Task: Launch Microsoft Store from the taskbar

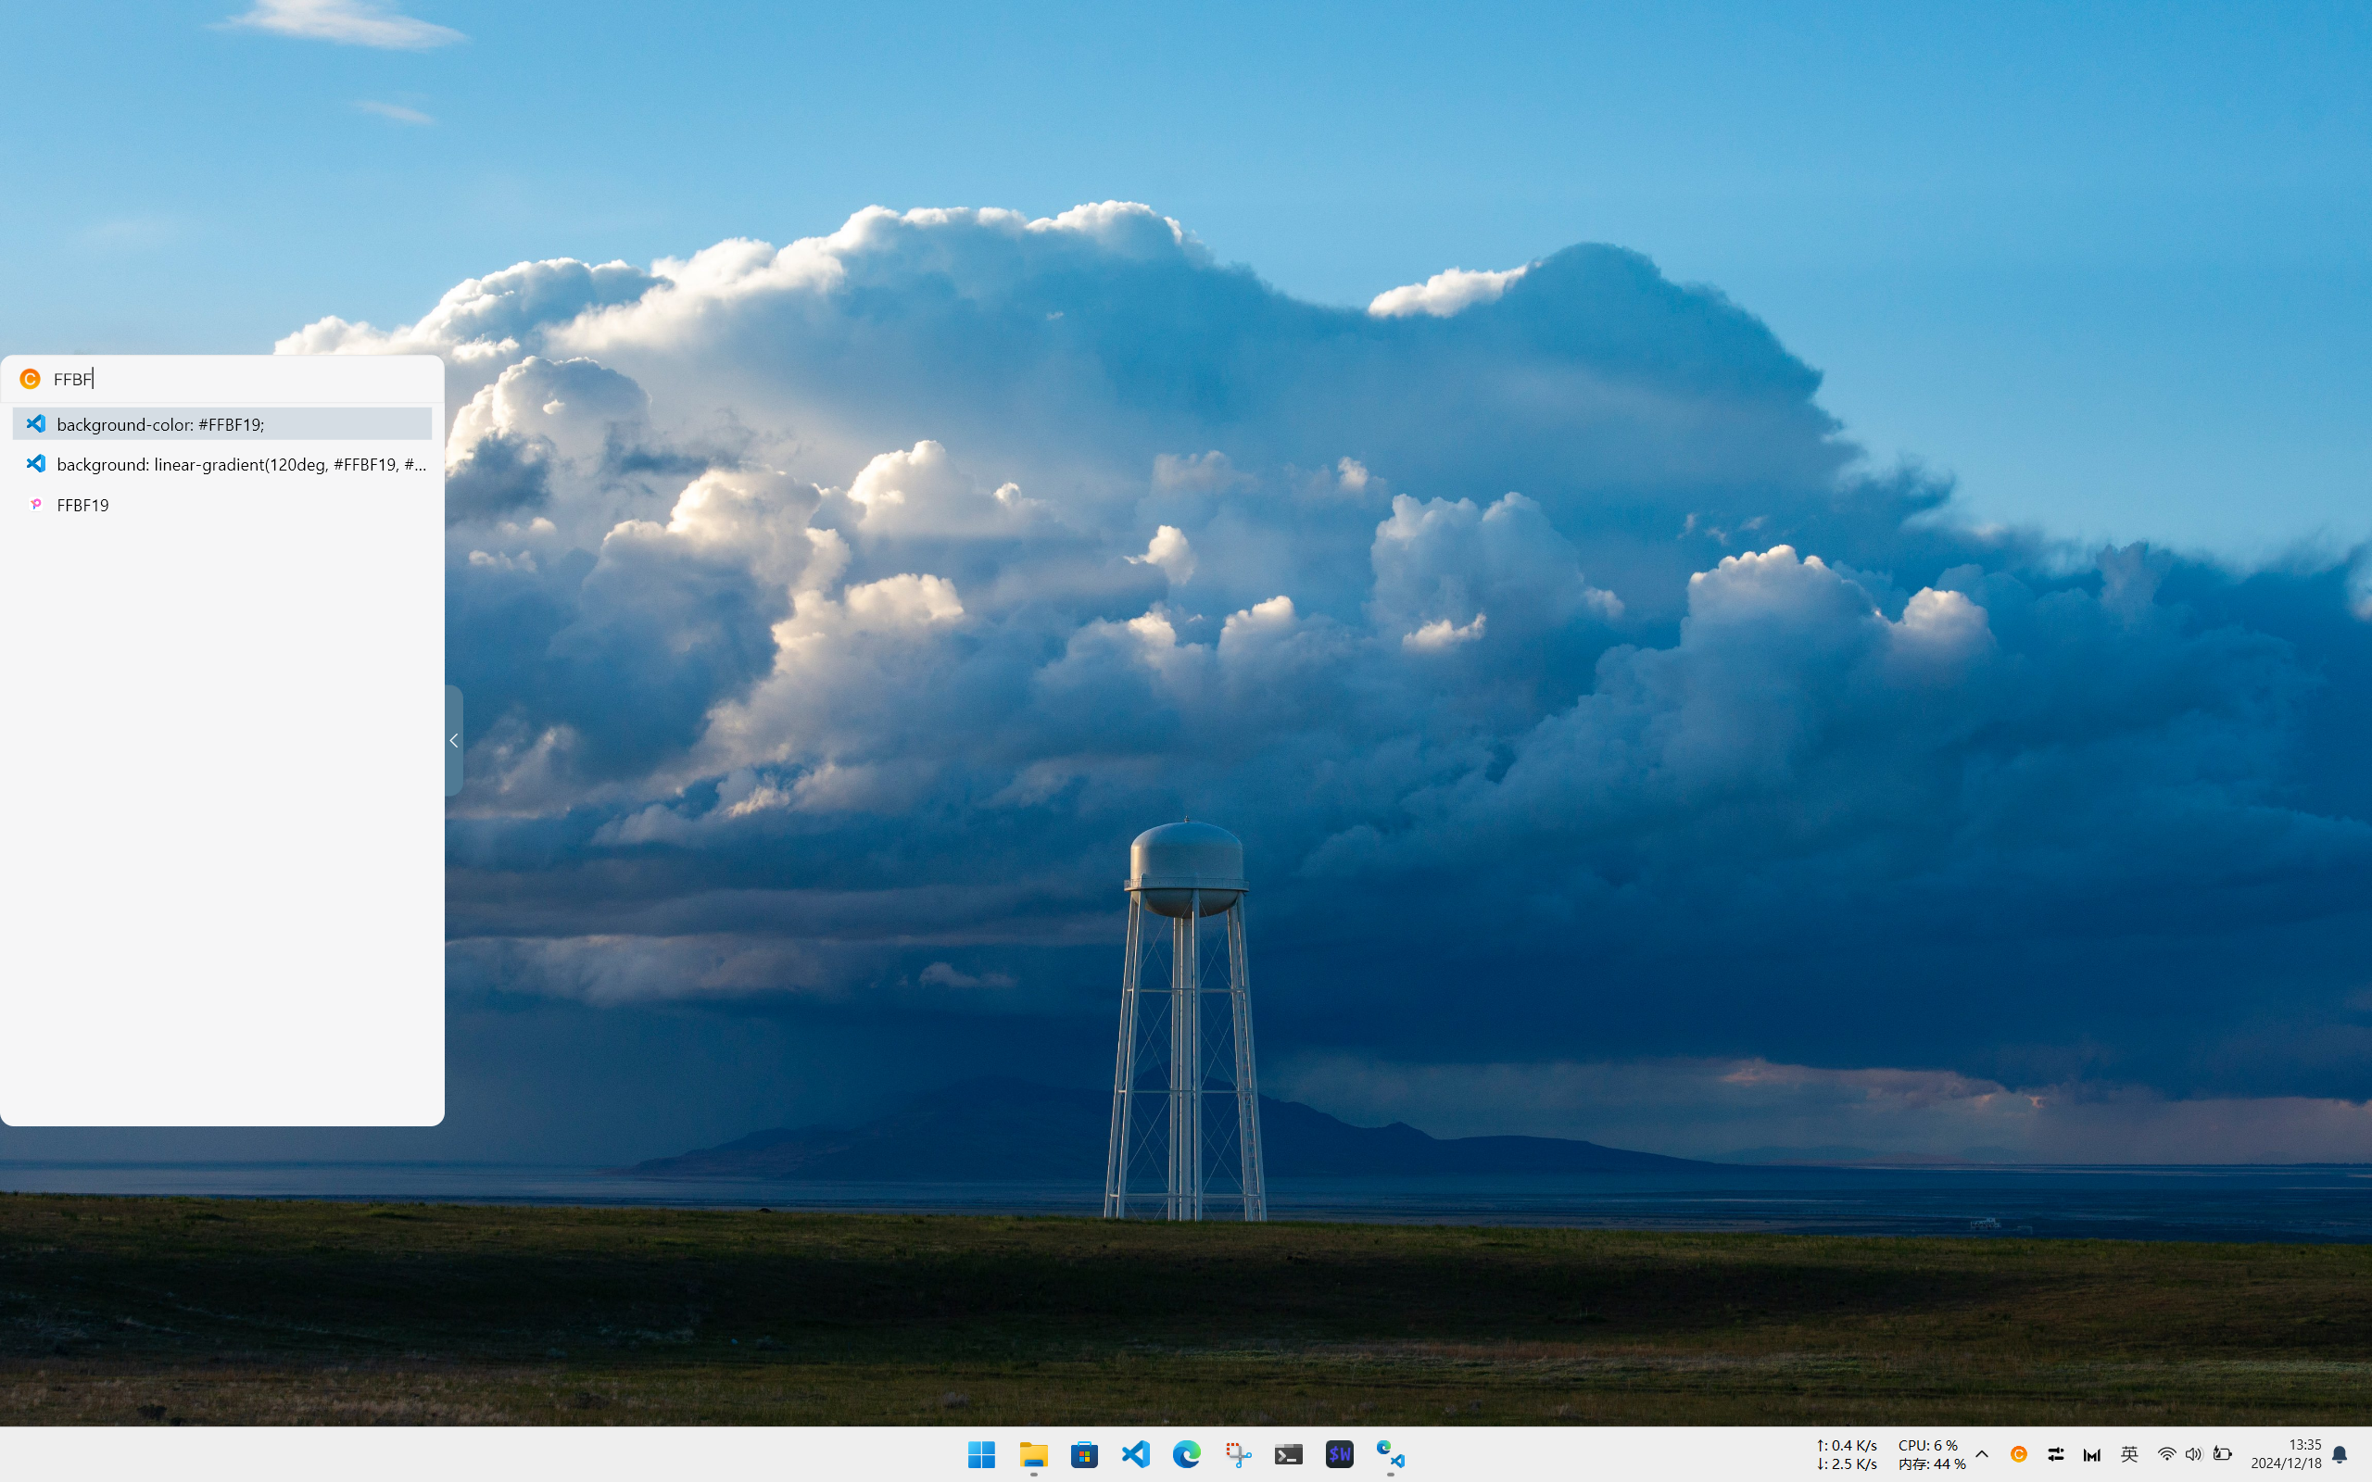Action: pos(1084,1454)
